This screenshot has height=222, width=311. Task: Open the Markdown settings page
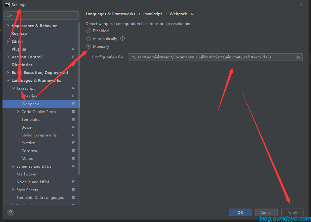point(26,174)
